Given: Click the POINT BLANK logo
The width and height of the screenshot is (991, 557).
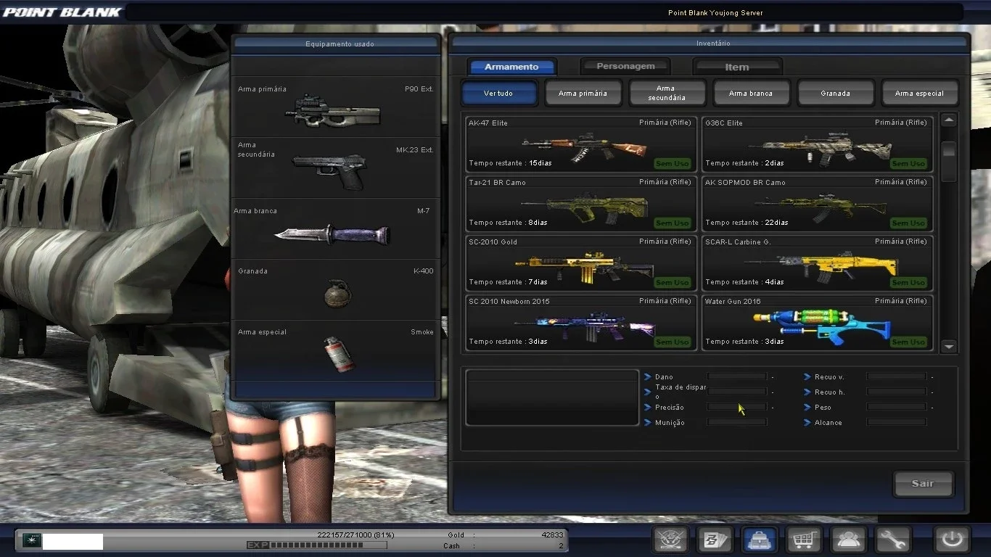Looking at the screenshot, I should 62,12.
